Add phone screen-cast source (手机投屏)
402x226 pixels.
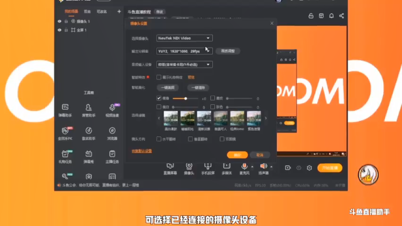pos(208,169)
